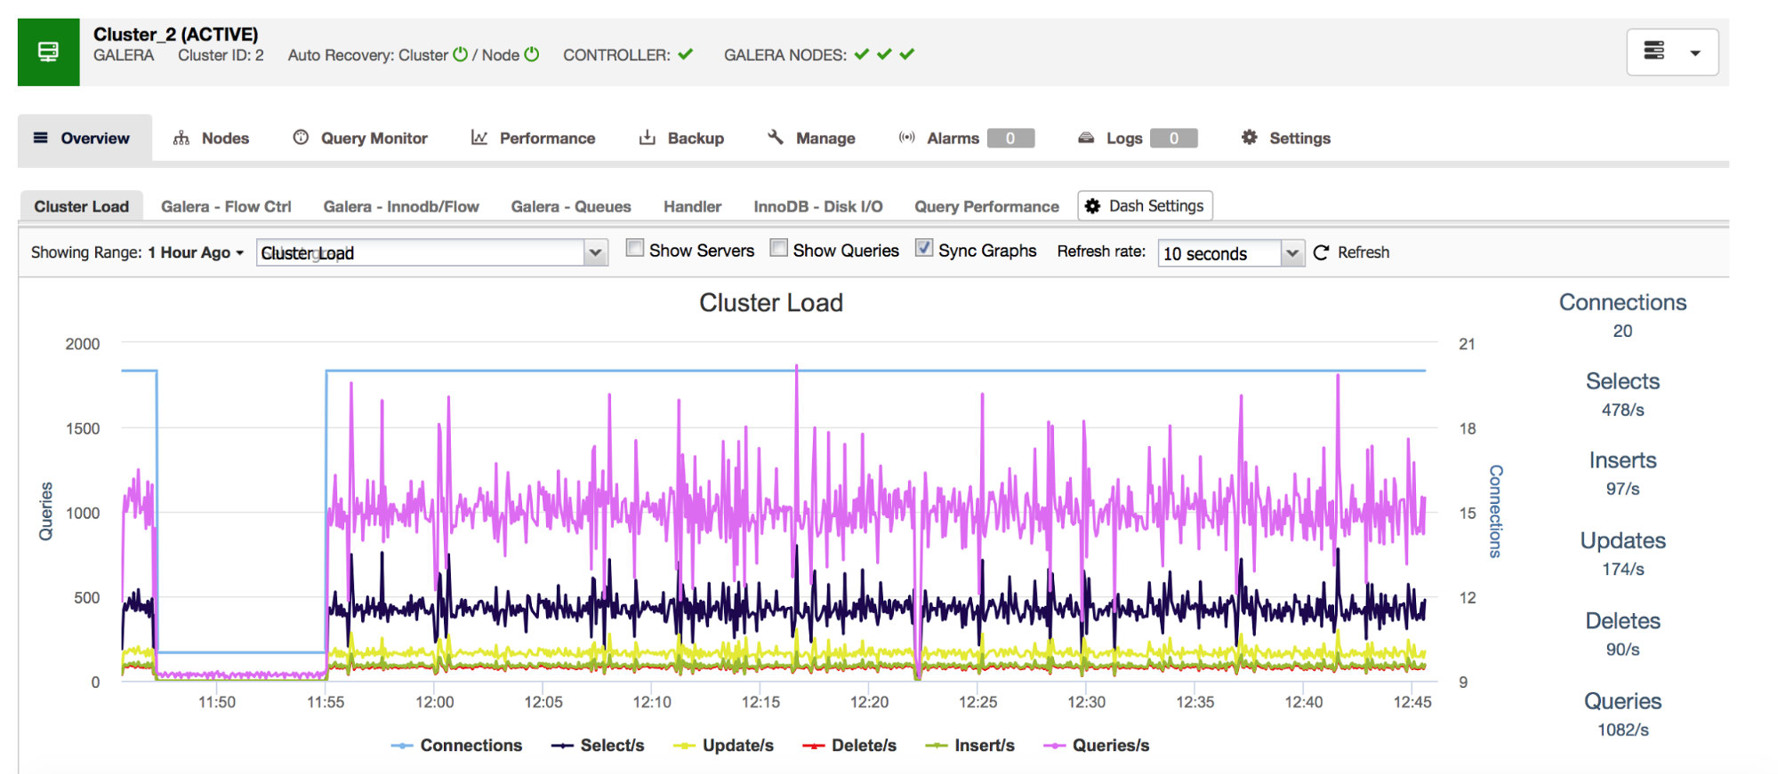This screenshot has width=1778, height=774.
Task: Toggle the Auto Recovery Node power icon
Action: (531, 54)
